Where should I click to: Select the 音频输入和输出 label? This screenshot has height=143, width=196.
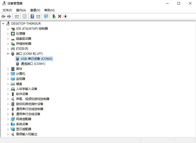click(x=27, y=134)
